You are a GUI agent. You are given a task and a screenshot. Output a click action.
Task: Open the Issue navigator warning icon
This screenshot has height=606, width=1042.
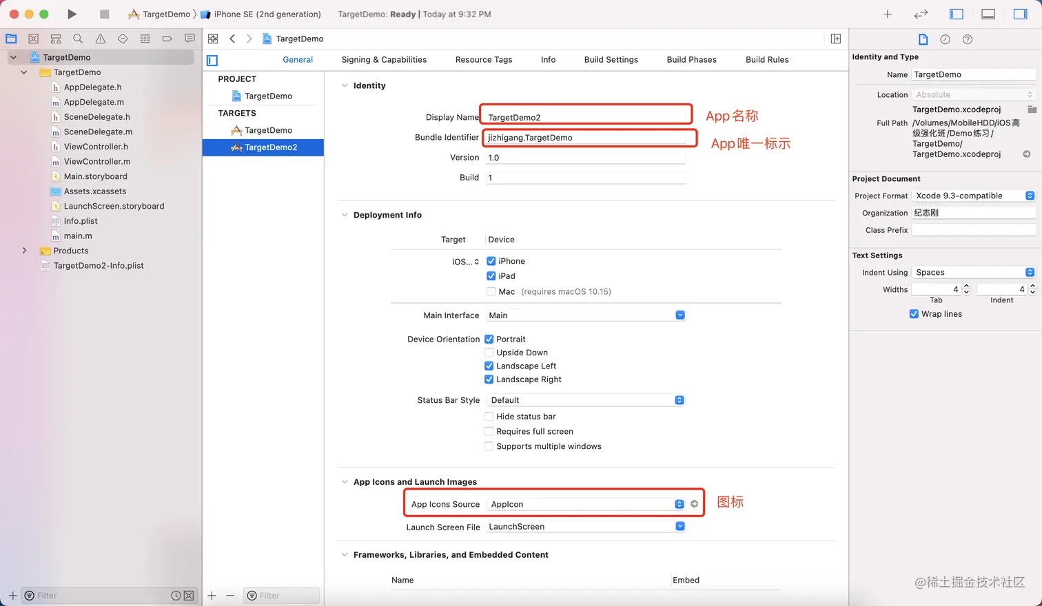[x=101, y=39]
